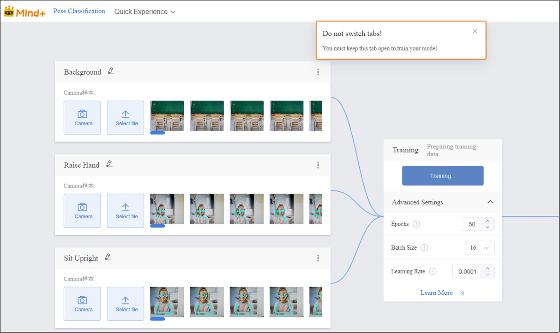Click the pencil icon beside Sit Upright

108,257
